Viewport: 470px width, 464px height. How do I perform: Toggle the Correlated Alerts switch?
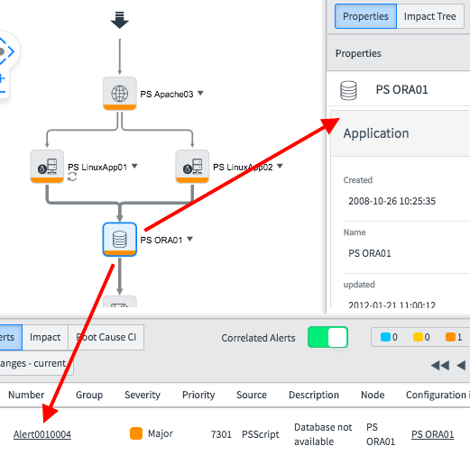click(327, 337)
